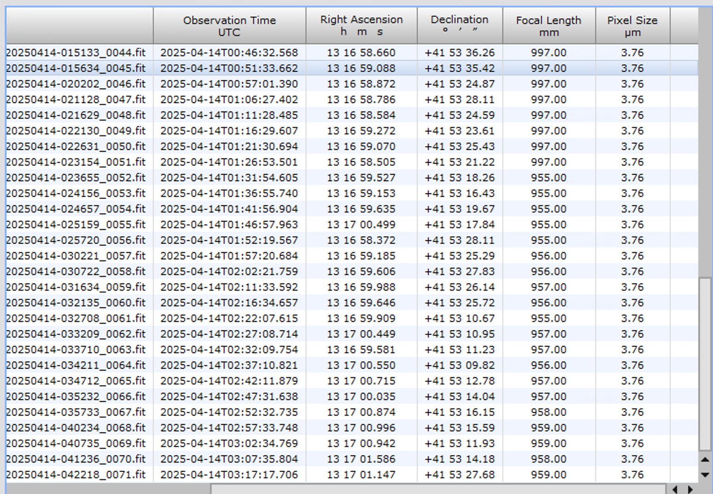Click observation time 2025-04-14T02:11:33.592
This screenshot has width=713, height=494.
click(229, 287)
